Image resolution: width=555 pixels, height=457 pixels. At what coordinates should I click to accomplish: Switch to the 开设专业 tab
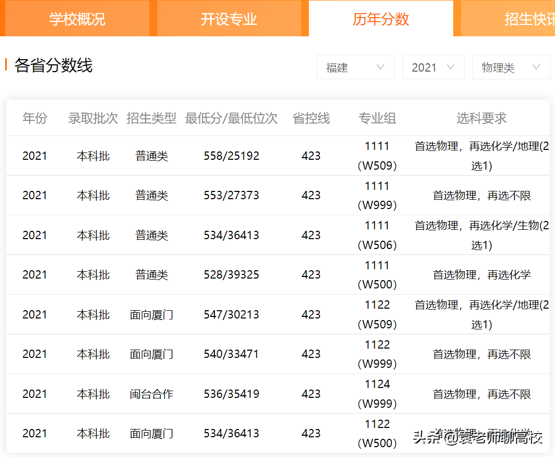[x=229, y=18]
